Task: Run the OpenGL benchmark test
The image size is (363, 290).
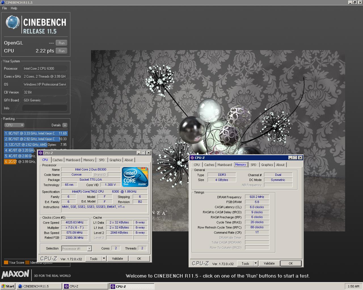Action: (62, 43)
